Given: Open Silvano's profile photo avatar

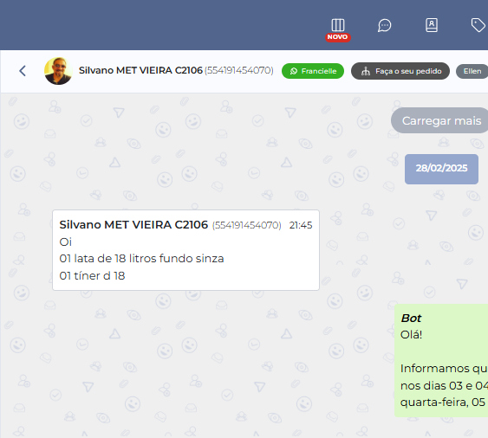Looking at the screenshot, I should tap(58, 71).
